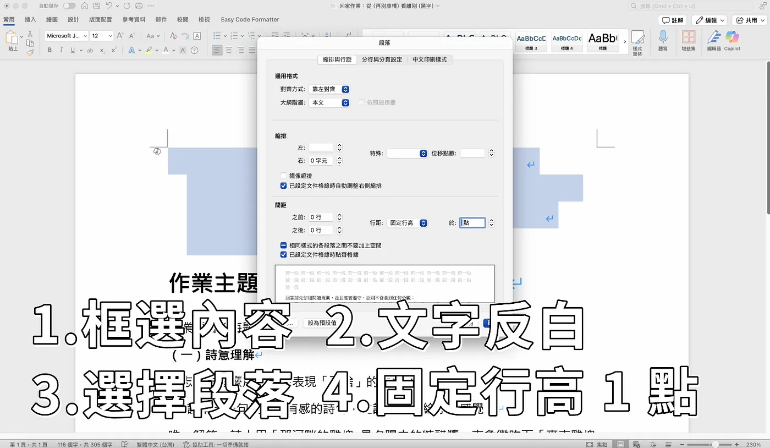Switch to the 分行與分頁設定 tab
Screen dimensions: 770x448
click(x=382, y=59)
